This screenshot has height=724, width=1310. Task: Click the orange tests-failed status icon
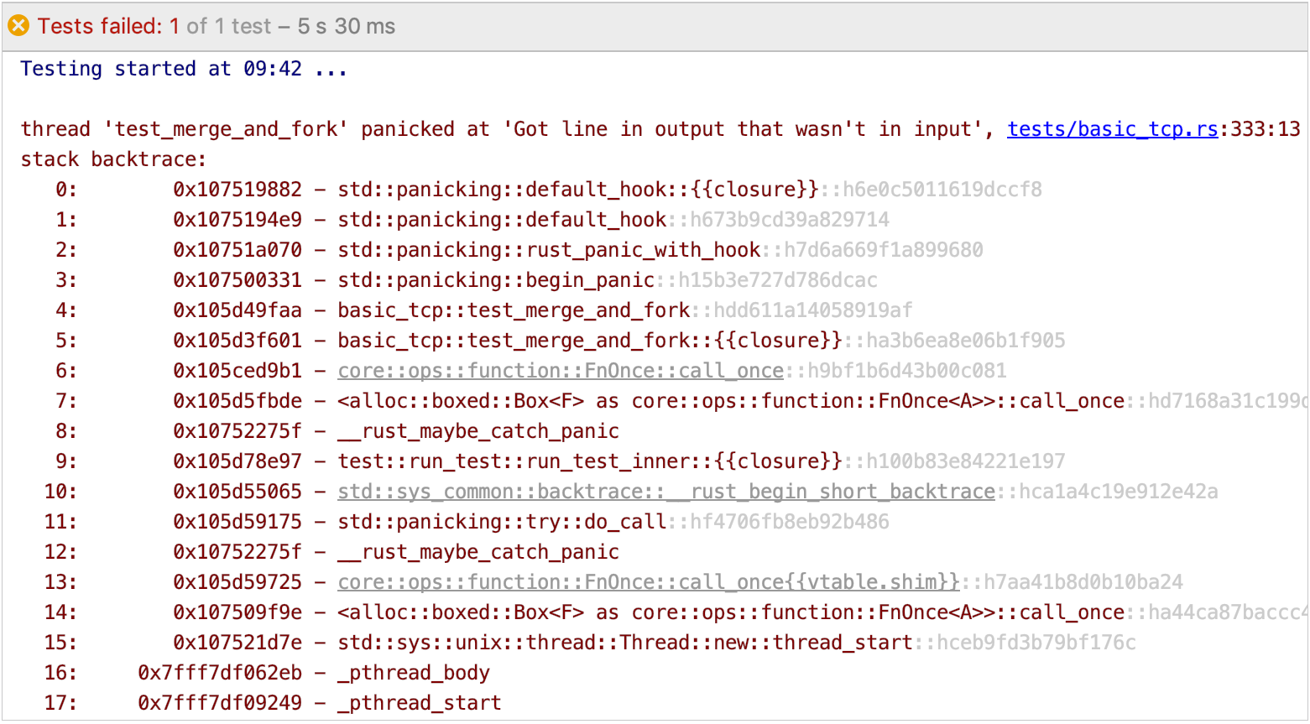18,26
